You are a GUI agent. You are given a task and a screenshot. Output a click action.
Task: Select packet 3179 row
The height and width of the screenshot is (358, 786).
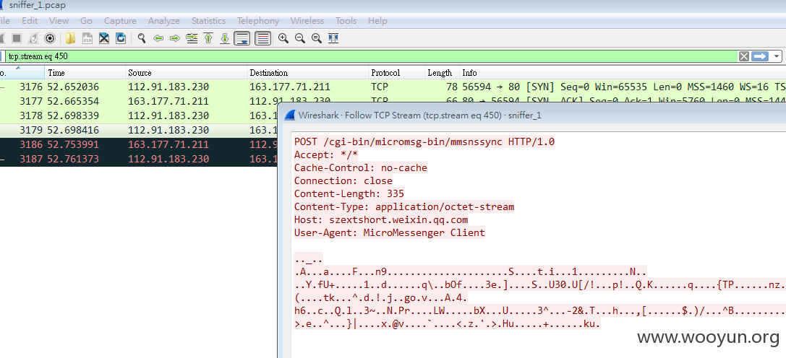(x=139, y=130)
